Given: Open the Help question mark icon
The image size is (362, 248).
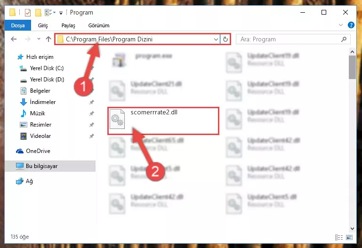Looking at the screenshot, I should coord(351,25).
